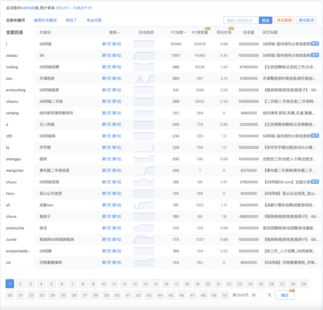Viewport: 323px width, 310px height.
Task: Sort by the PC指数 column arrow
Action: point(185,33)
